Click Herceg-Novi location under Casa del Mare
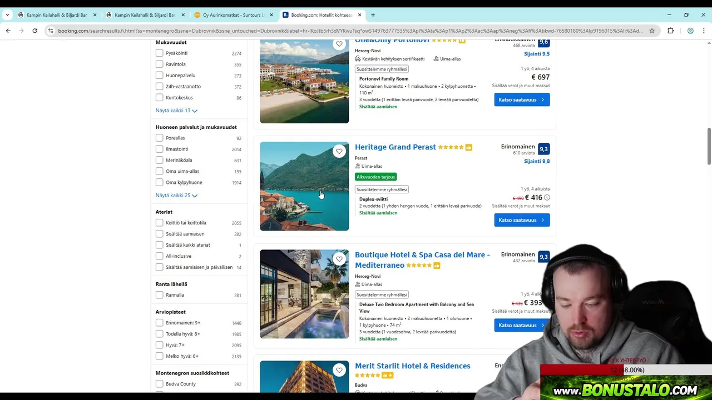Image resolution: width=712 pixels, height=400 pixels. click(368, 276)
